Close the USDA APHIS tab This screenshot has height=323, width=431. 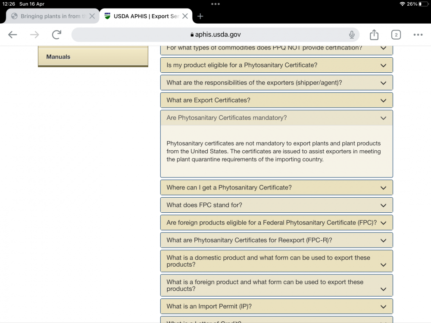coord(185,16)
